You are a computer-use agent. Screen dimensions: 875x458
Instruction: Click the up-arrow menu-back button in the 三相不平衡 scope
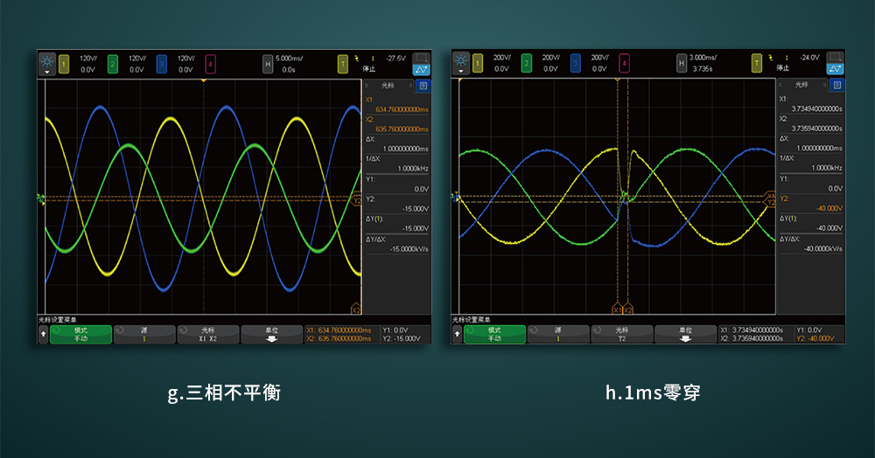pyautogui.click(x=43, y=335)
